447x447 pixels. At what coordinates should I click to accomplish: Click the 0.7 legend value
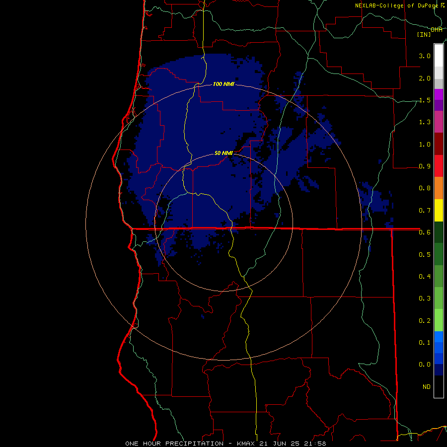(425, 211)
